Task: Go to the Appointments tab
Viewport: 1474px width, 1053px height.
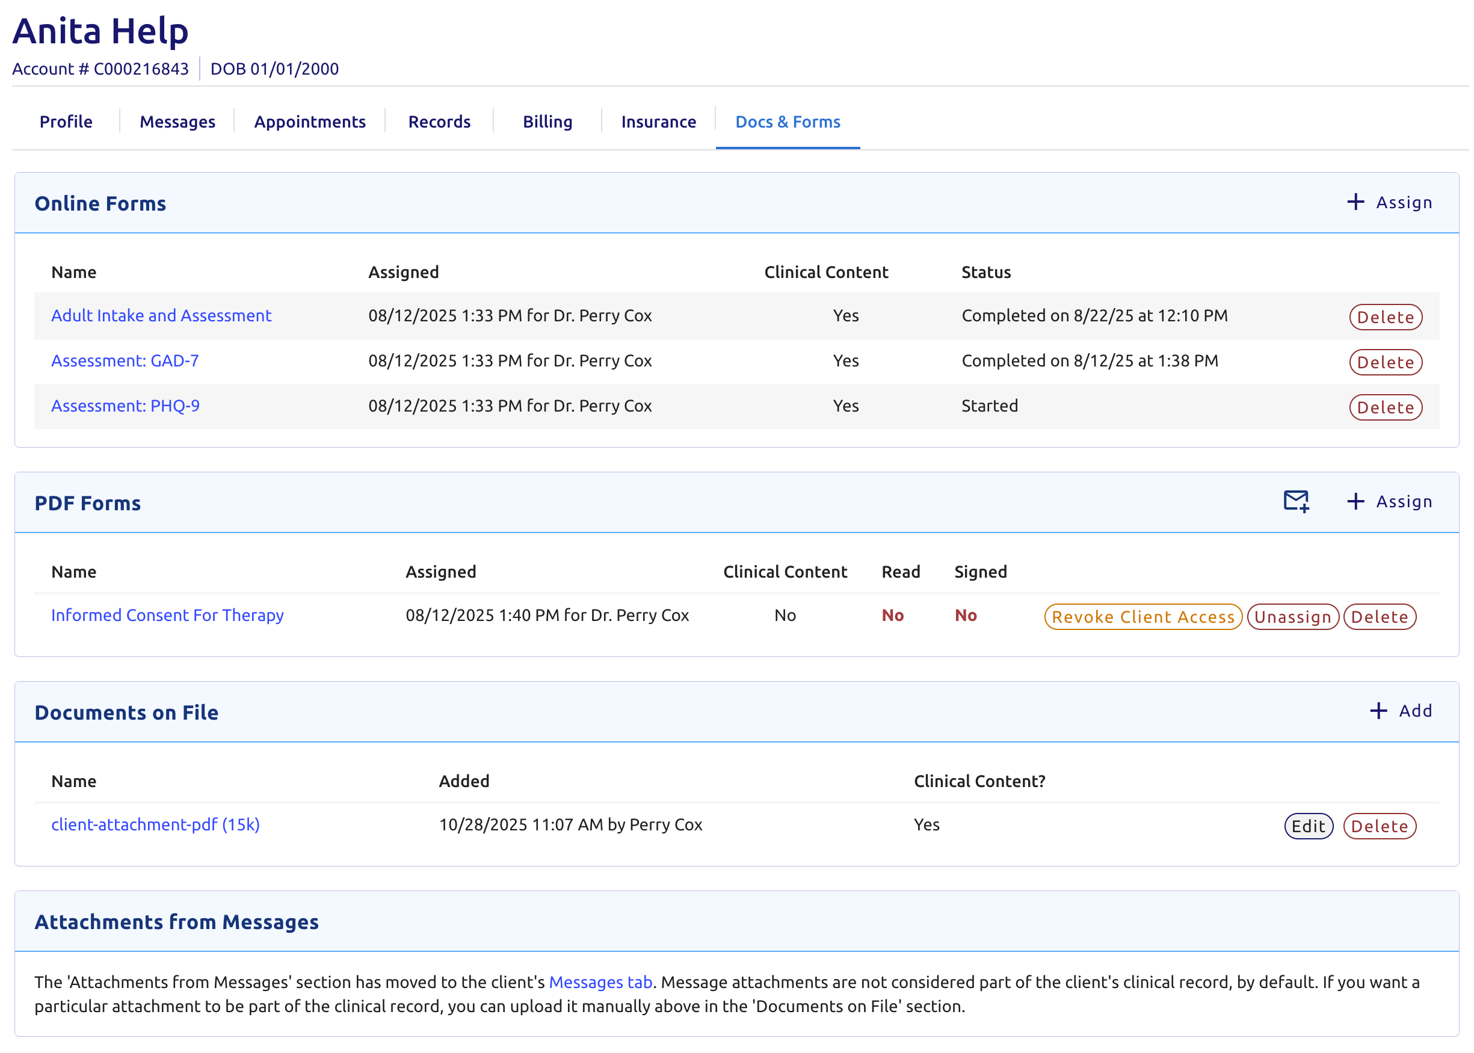Action: [309, 122]
